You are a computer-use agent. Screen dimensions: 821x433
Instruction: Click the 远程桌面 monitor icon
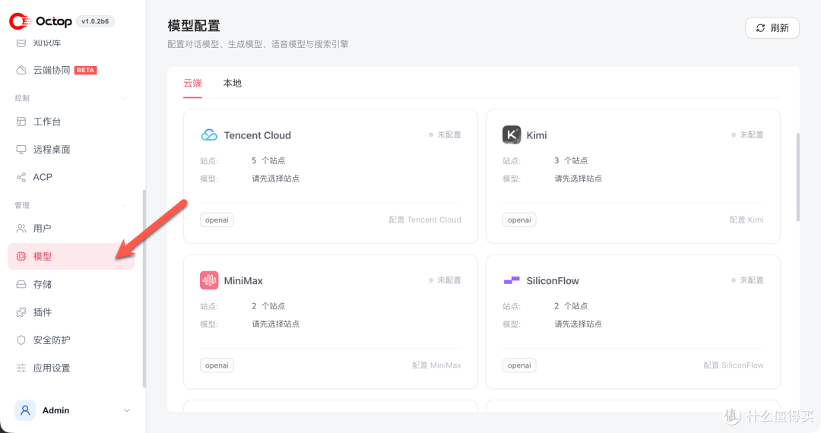pos(21,150)
